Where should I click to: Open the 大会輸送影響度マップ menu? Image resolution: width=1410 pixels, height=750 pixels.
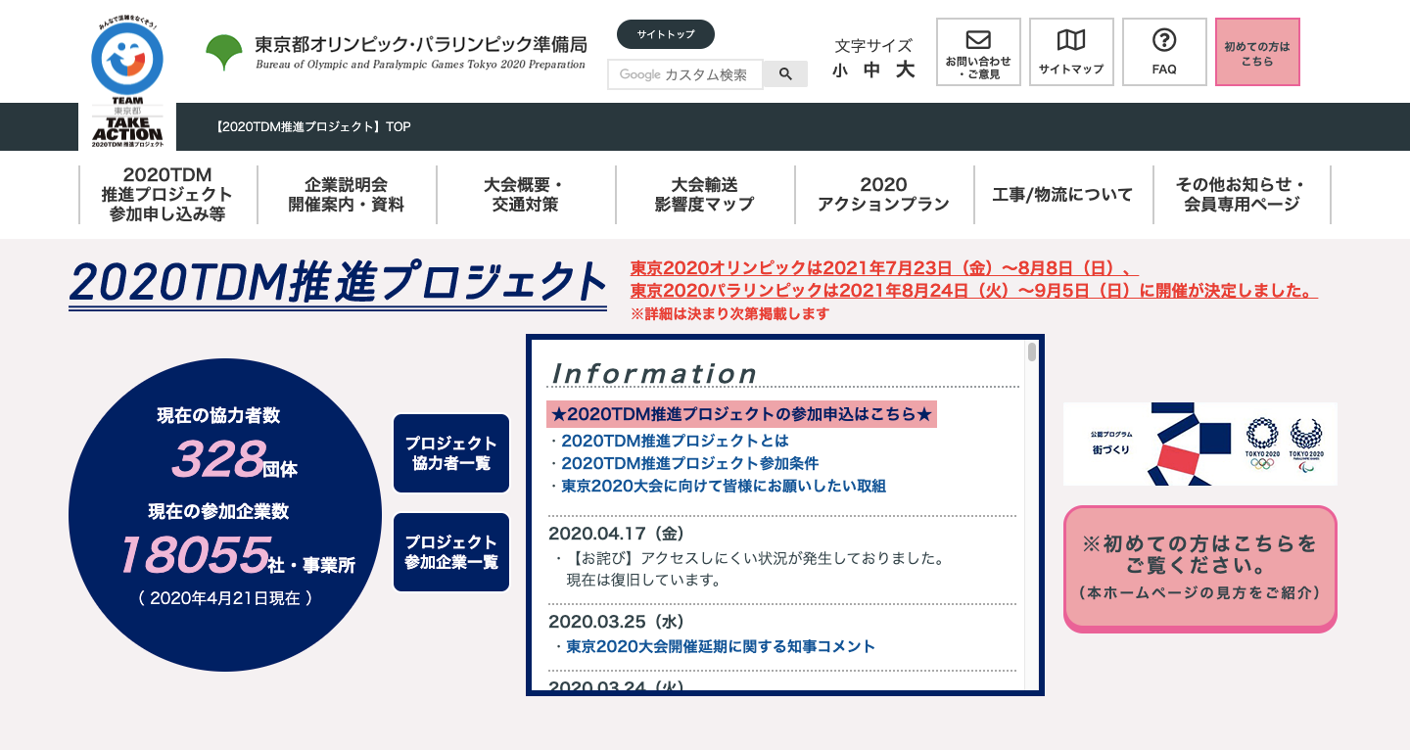click(705, 195)
